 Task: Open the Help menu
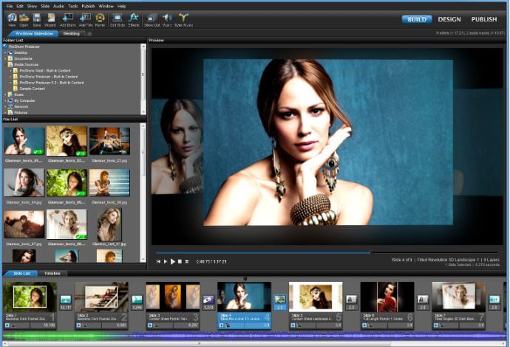(x=121, y=6)
